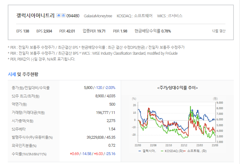
Task: Click the face value 500
Action: [x=112, y=104]
